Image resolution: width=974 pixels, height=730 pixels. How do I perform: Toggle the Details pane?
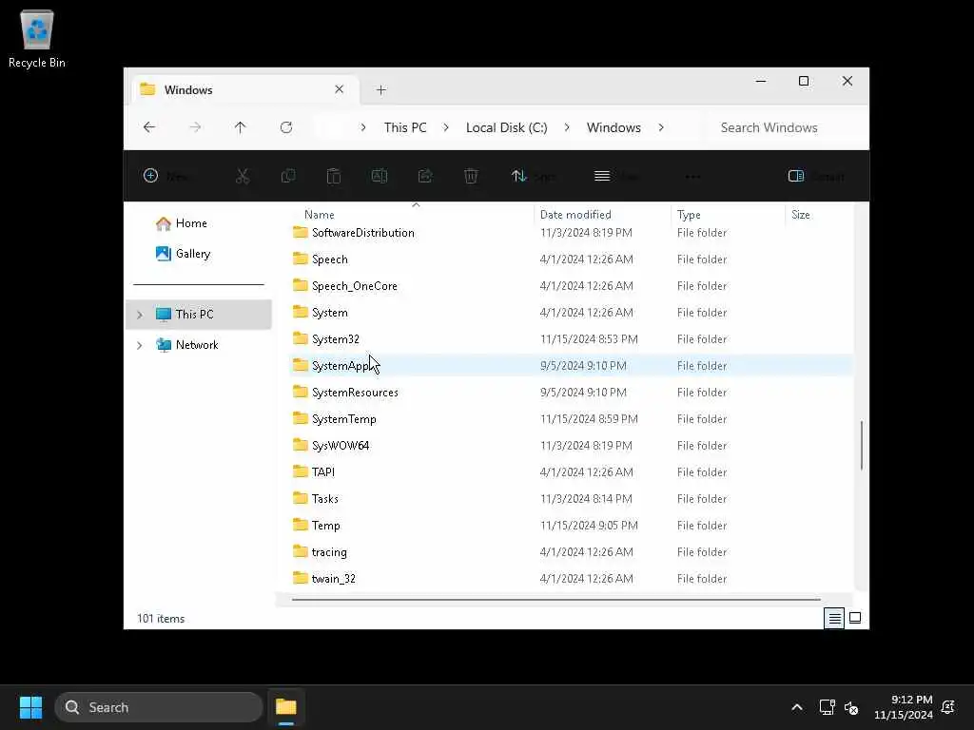[816, 176]
